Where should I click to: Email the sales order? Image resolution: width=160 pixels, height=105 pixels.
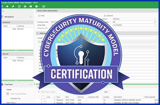(31, 6)
